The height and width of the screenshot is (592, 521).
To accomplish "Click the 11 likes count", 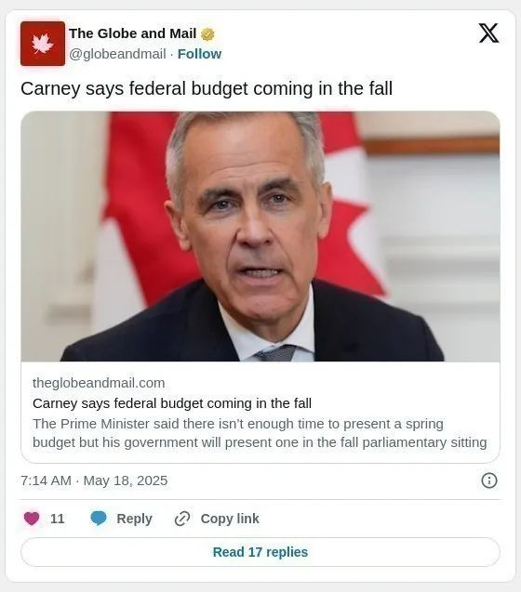I will [x=57, y=519].
